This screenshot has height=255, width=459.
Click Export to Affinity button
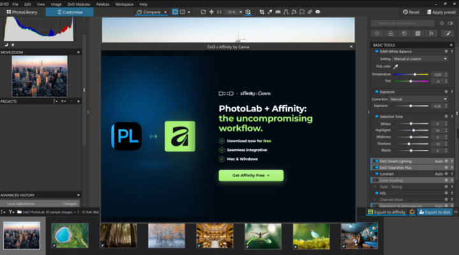pos(386,212)
